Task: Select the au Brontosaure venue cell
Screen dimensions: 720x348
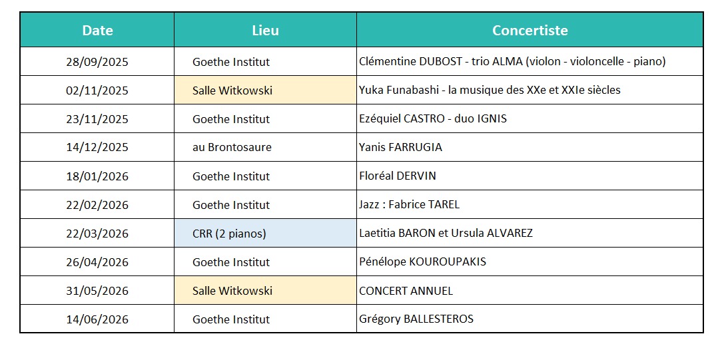Action: click(x=265, y=148)
